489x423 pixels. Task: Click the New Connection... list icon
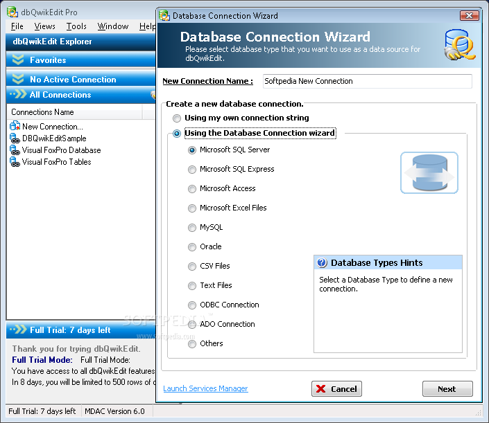pyautogui.click(x=15, y=126)
